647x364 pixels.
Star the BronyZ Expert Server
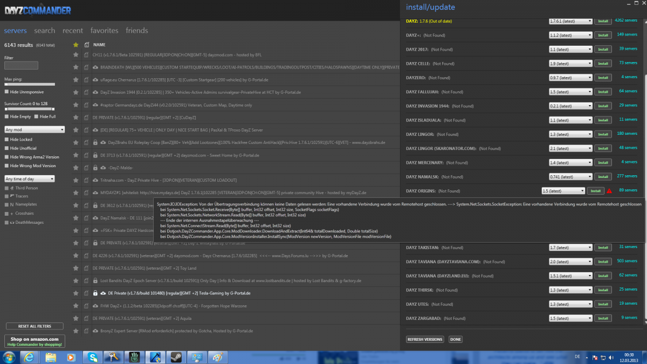[76, 331]
